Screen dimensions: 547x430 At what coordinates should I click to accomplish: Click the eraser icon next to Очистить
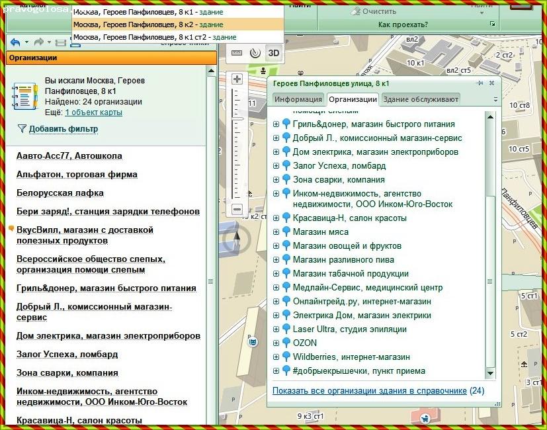[355, 11]
